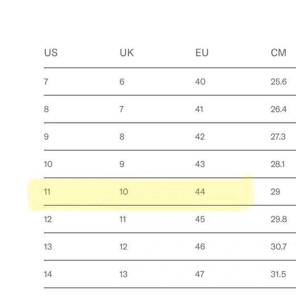Screen dimensions: 296x296
Task: Select EU size 40 cell
Action: (200, 82)
